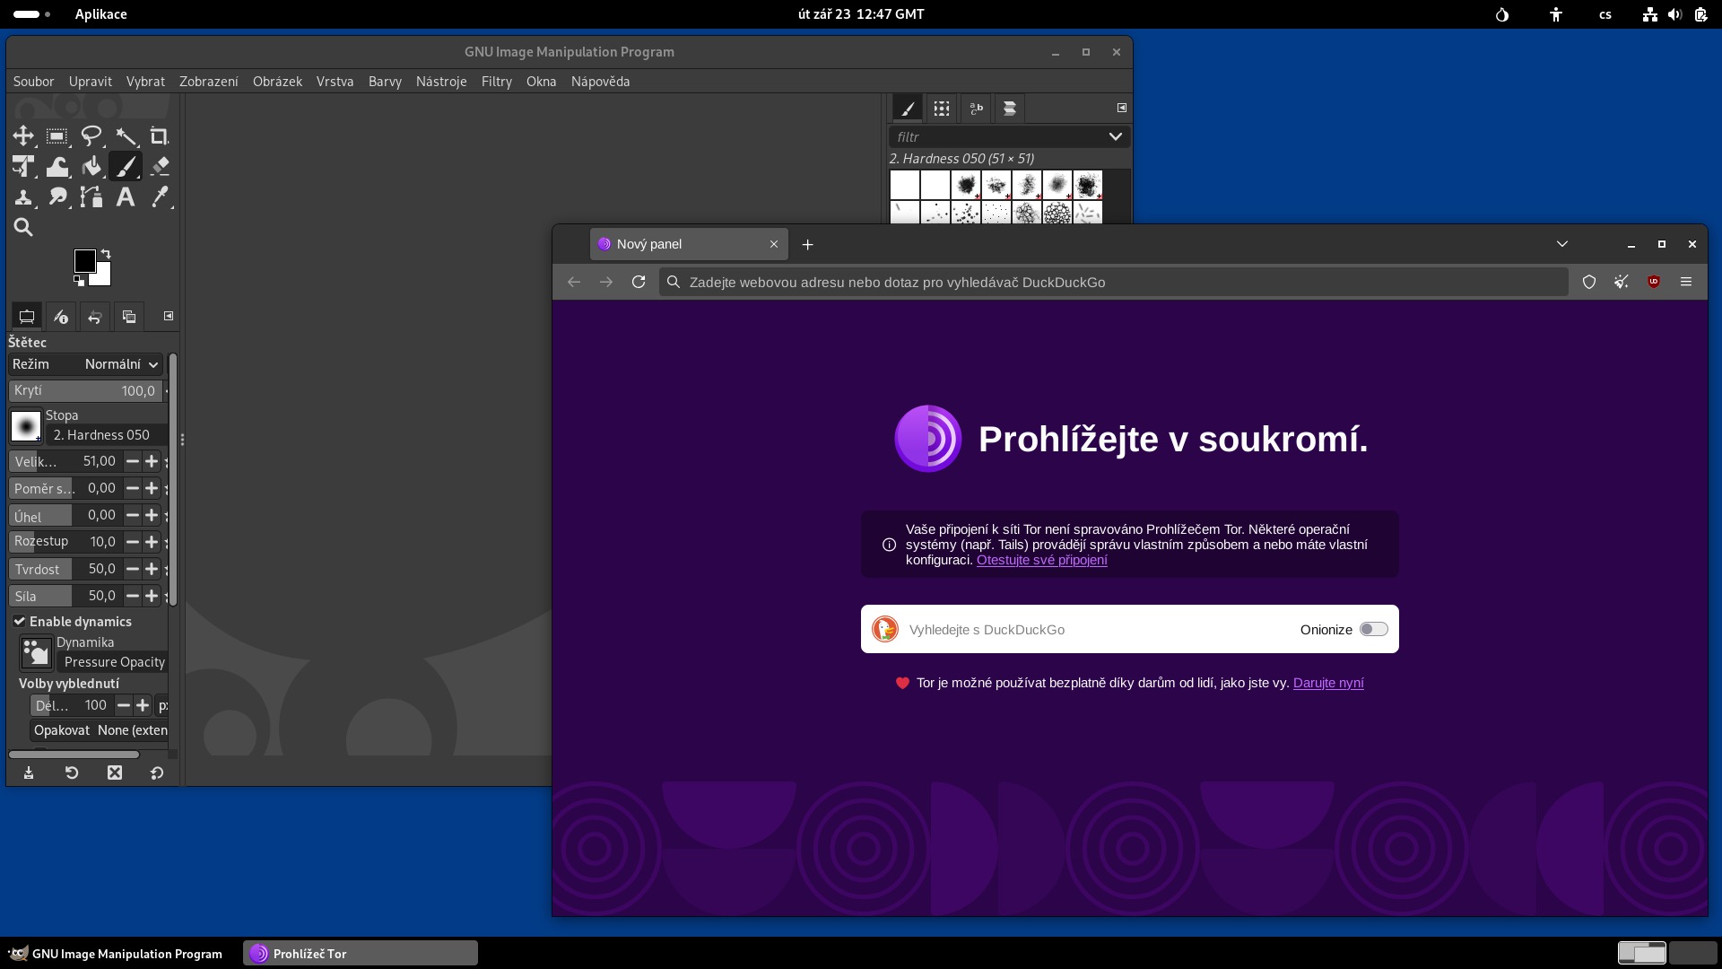Swap foreground and background colors
This screenshot has height=969, width=1722.
pyautogui.click(x=106, y=254)
